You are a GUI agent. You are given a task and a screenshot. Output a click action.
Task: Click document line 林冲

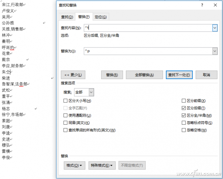6,35
